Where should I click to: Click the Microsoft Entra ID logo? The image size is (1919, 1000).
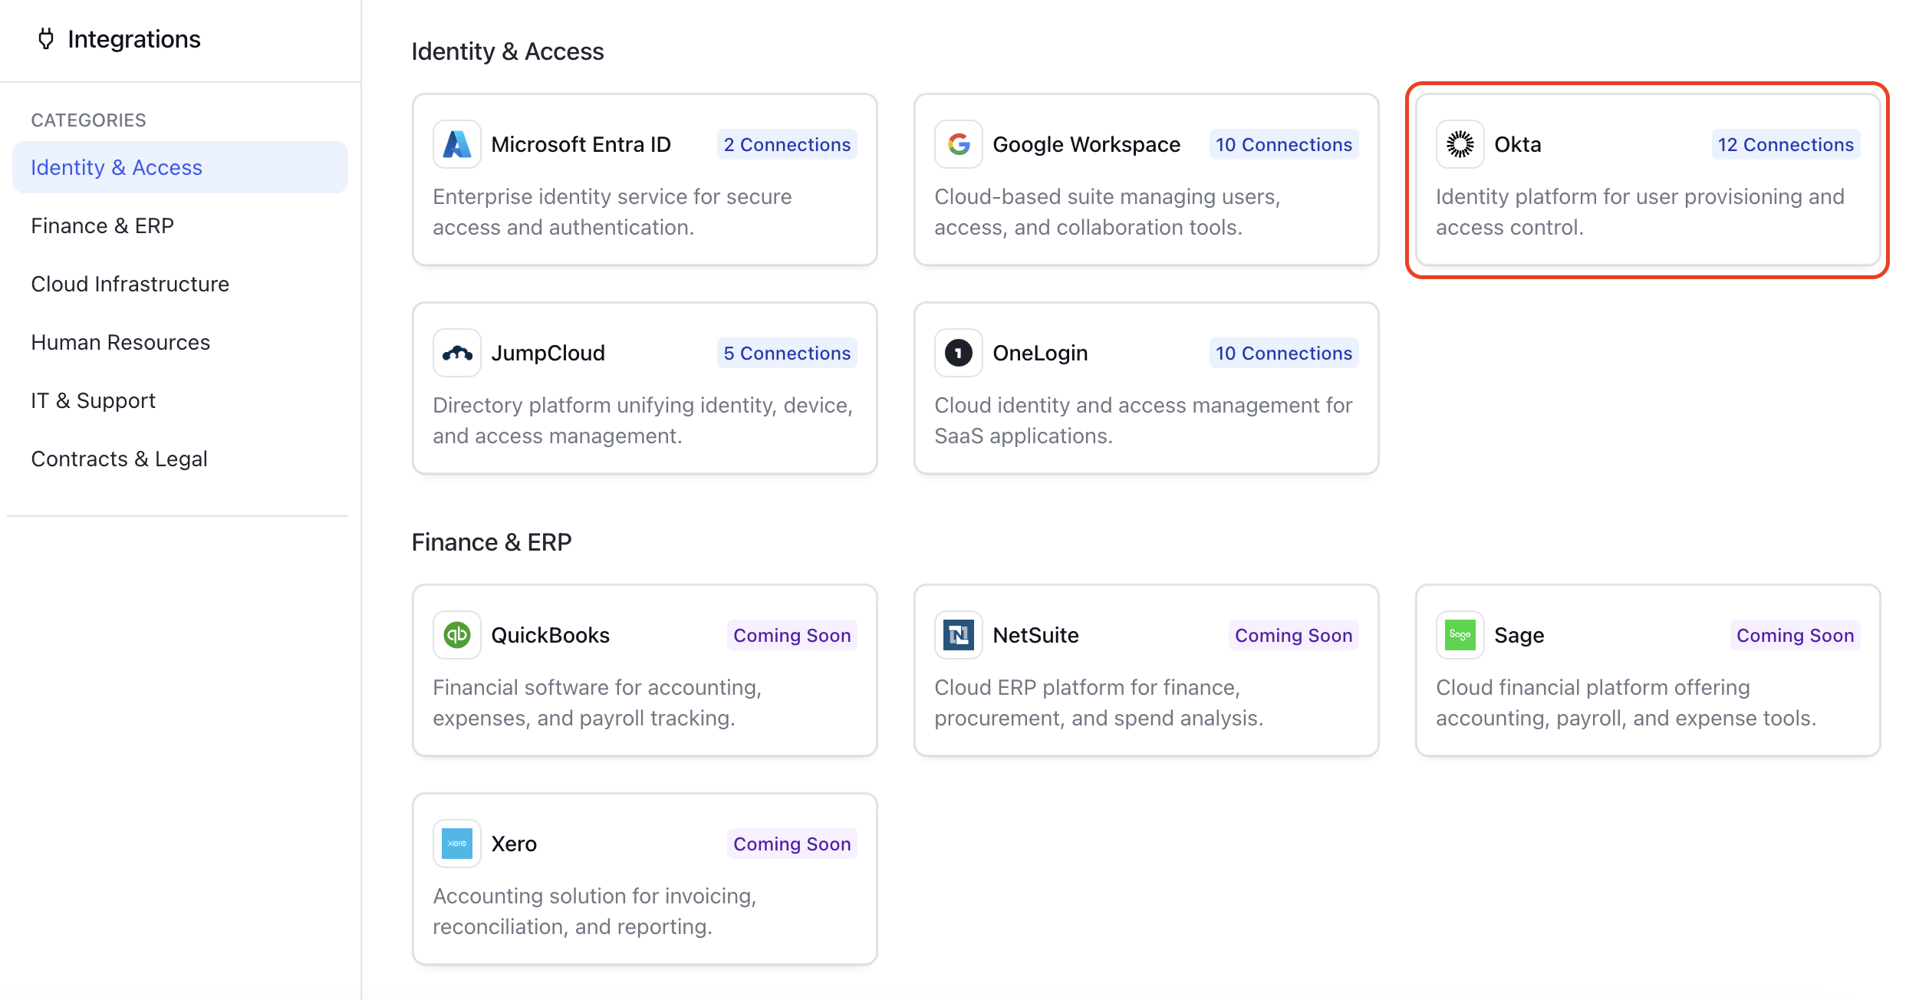pos(457,144)
